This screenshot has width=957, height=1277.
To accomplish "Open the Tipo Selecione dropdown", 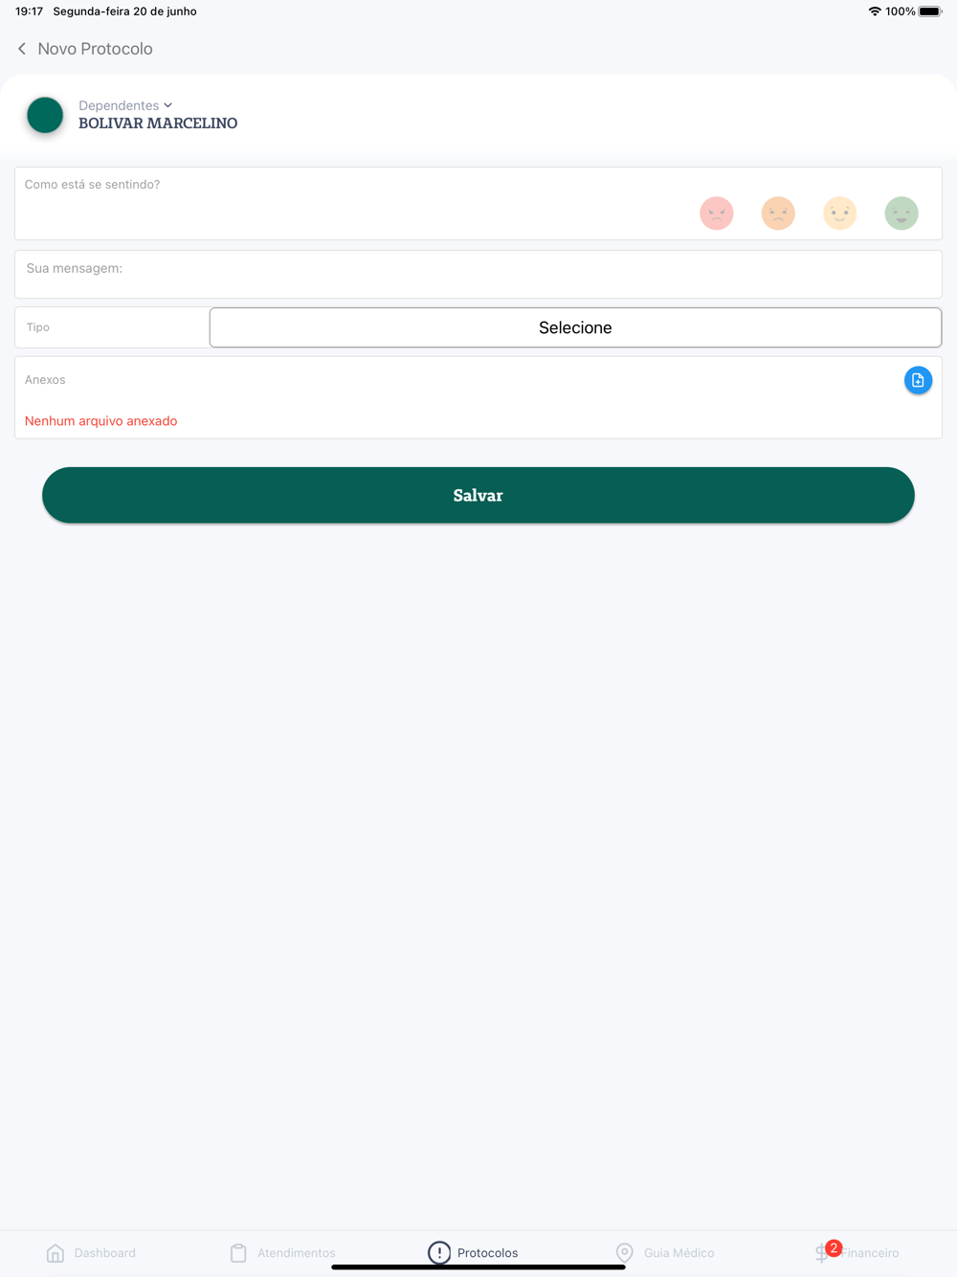I will coord(575,327).
